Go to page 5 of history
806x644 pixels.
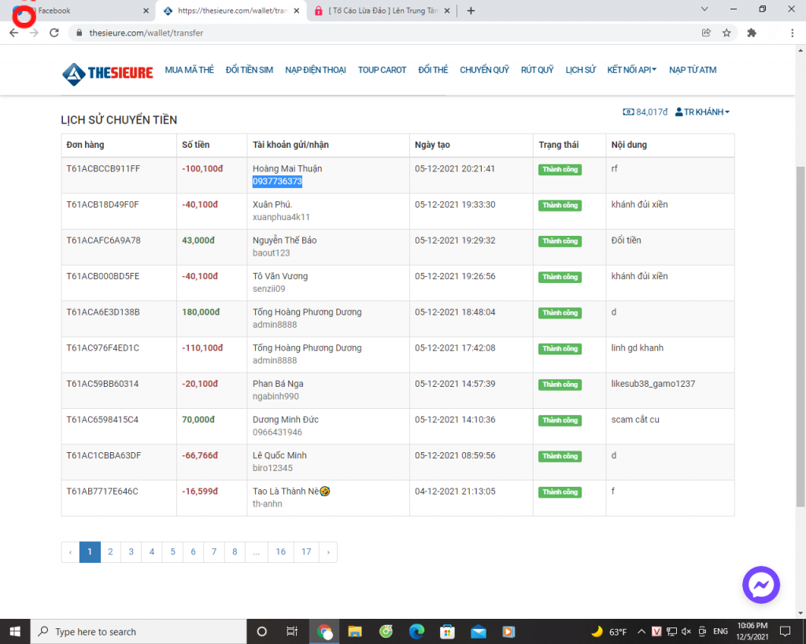(x=172, y=552)
